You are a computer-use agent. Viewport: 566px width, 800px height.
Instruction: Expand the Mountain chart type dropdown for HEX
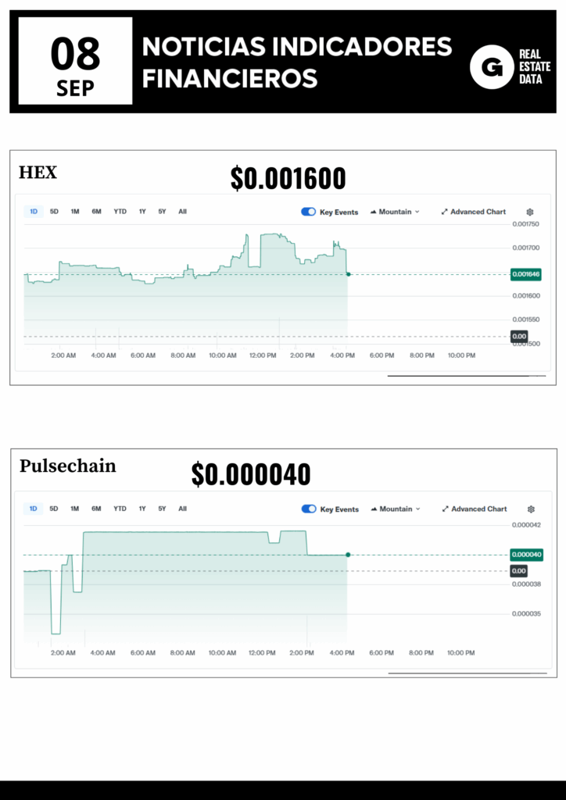point(395,212)
